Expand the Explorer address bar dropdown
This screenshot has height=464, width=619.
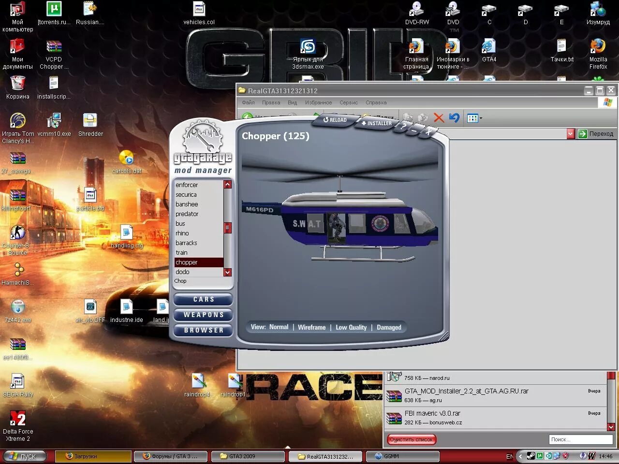570,133
